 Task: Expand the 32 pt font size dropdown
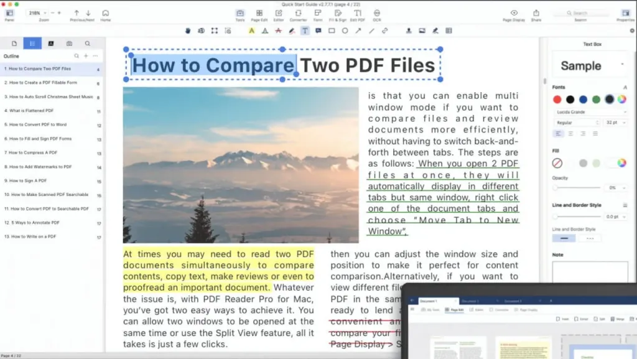(615, 123)
